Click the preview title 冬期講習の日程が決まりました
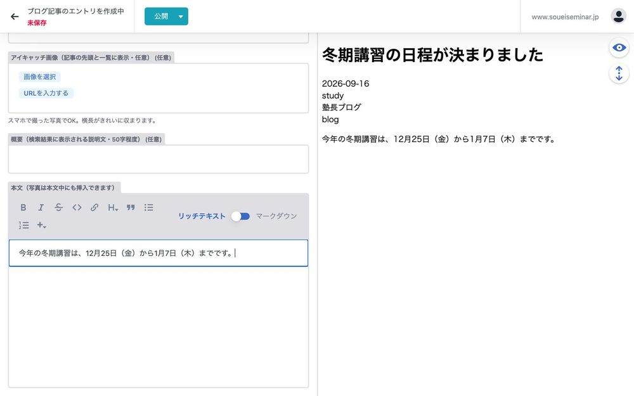This screenshot has width=634, height=396. point(432,54)
